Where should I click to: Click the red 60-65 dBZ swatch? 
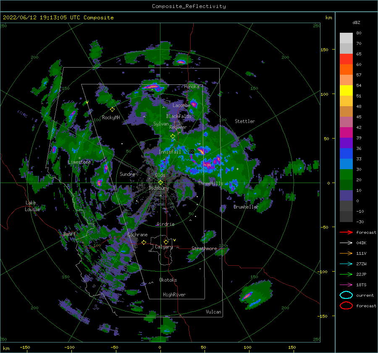(x=346, y=59)
